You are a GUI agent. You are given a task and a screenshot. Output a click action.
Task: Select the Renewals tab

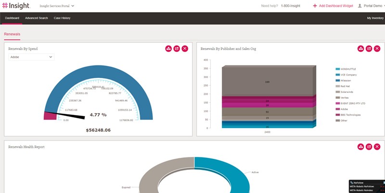click(12, 34)
